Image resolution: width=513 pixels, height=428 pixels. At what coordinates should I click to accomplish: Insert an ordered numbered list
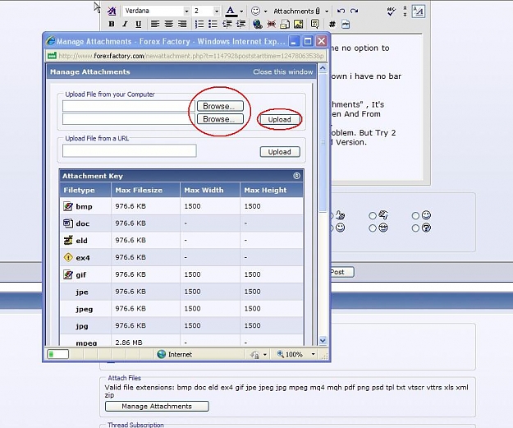point(199,24)
